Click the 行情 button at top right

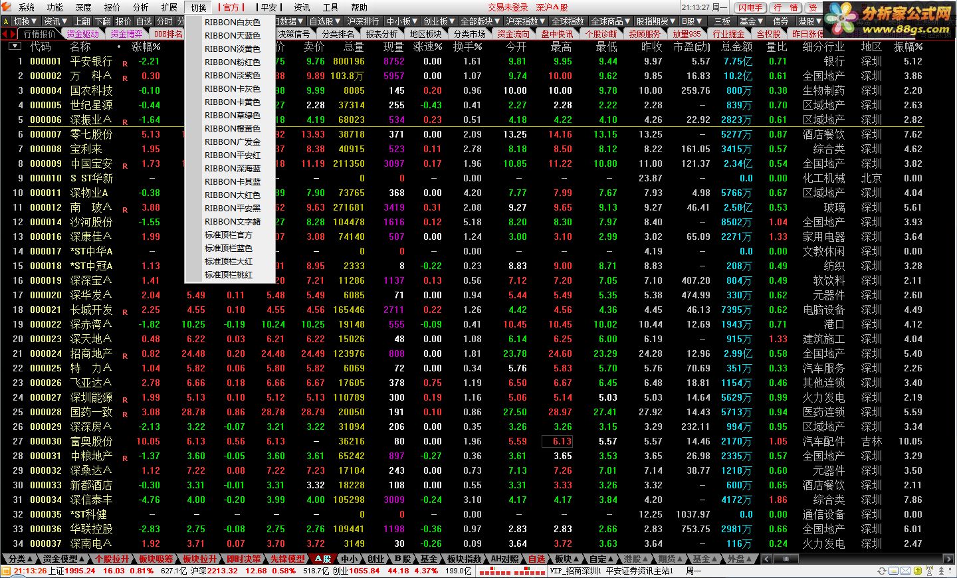tap(786, 7)
